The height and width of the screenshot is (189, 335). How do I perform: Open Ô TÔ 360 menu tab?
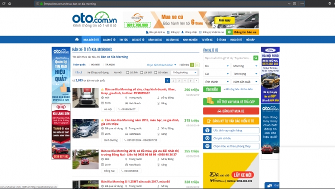pos(221,40)
